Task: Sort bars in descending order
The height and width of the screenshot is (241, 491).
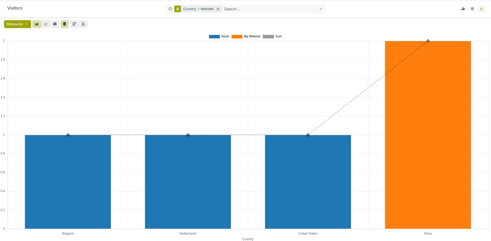Action: (x=74, y=24)
